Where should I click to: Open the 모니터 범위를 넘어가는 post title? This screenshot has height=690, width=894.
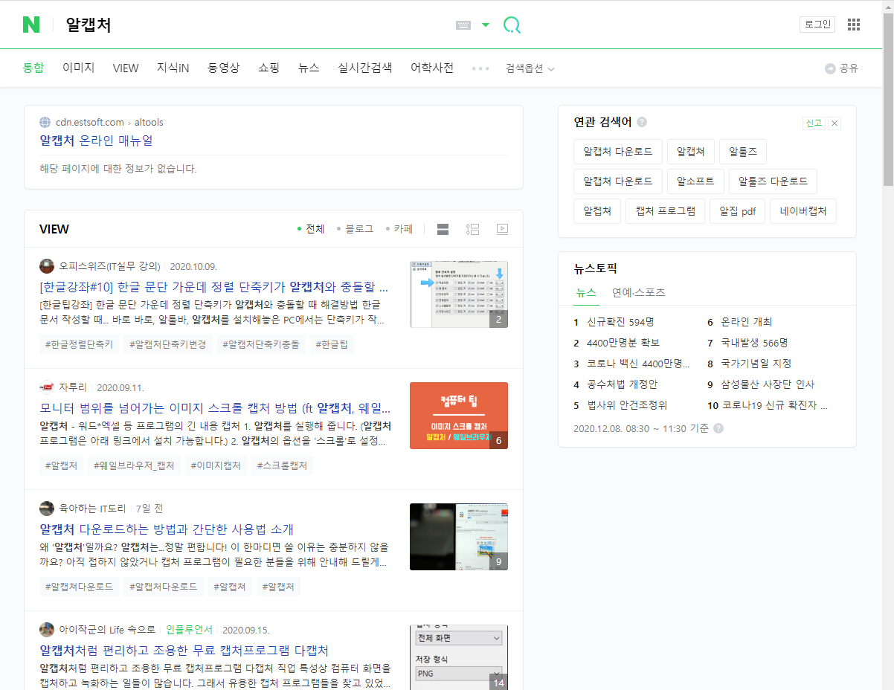(215, 408)
